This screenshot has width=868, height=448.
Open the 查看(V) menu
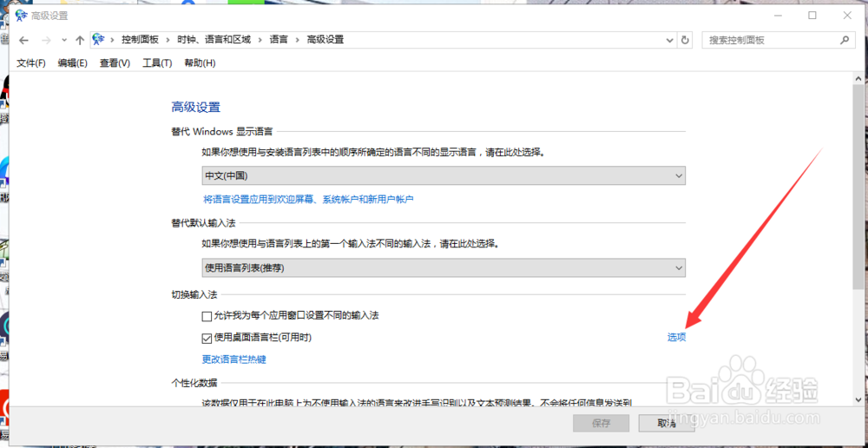click(115, 63)
